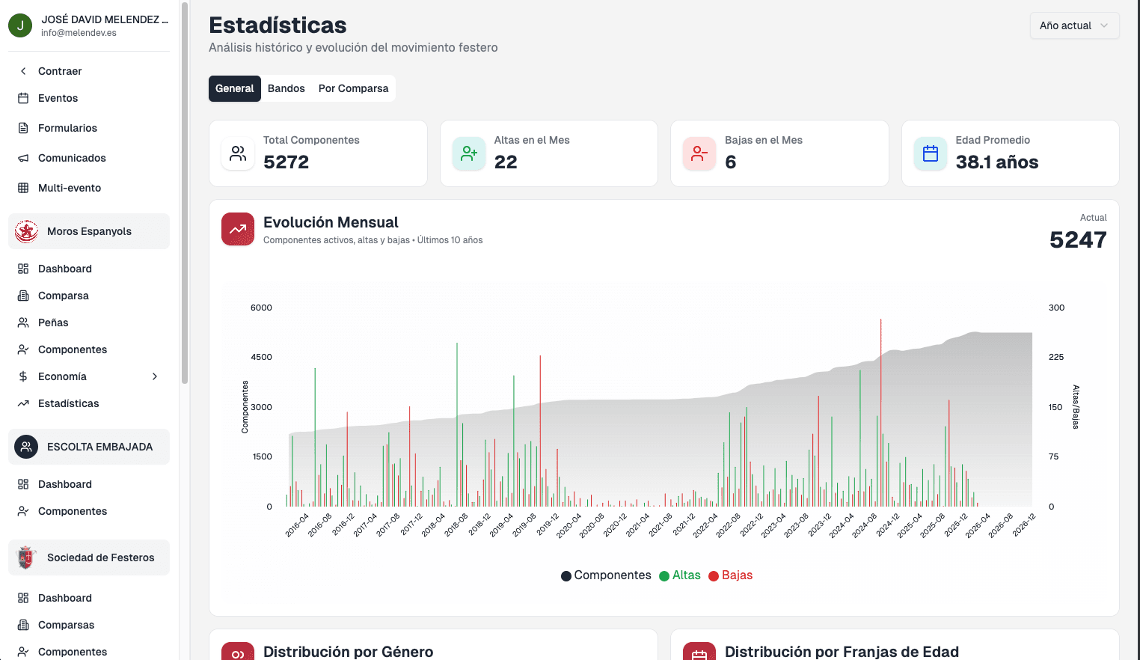
Task: Open the Año actual period dropdown
Action: coord(1074,25)
